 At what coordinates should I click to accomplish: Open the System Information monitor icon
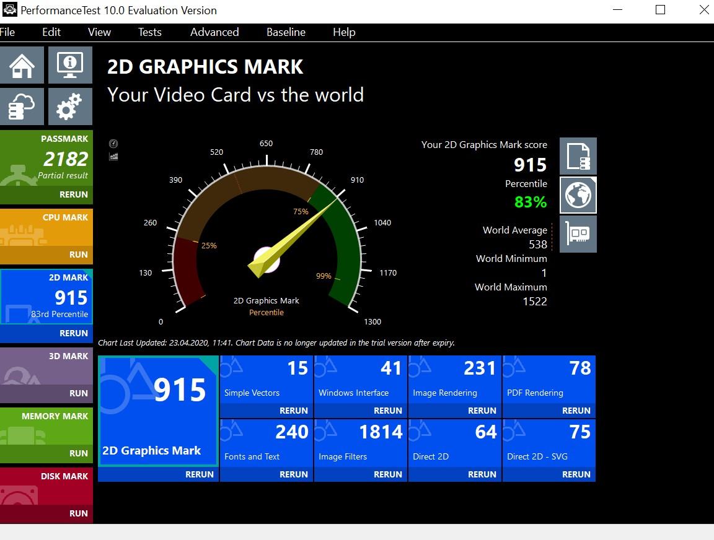tap(70, 65)
